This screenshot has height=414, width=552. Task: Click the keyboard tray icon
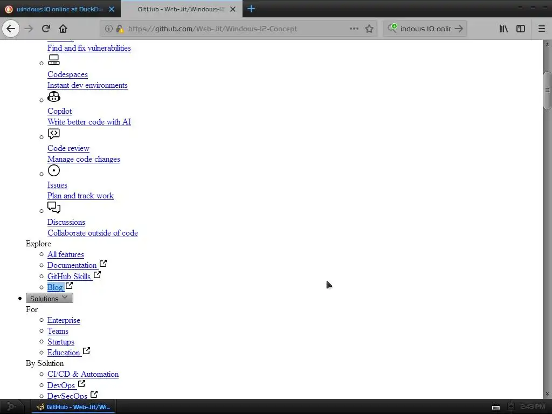point(496,407)
